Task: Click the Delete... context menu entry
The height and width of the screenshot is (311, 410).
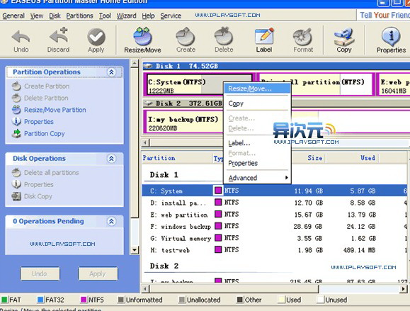Action: click(x=257, y=128)
